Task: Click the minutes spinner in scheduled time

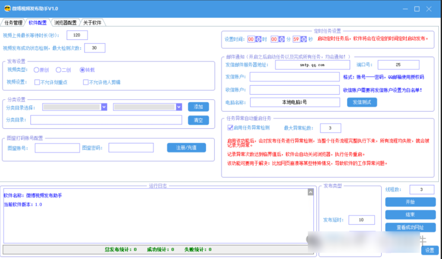Action: 281,39
